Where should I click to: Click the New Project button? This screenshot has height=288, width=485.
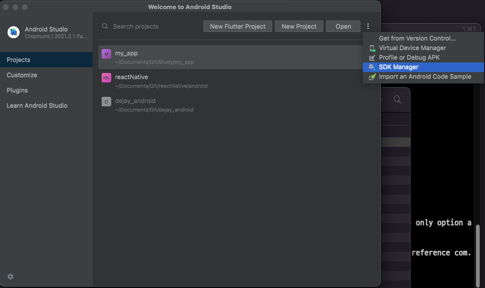[299, 26]
